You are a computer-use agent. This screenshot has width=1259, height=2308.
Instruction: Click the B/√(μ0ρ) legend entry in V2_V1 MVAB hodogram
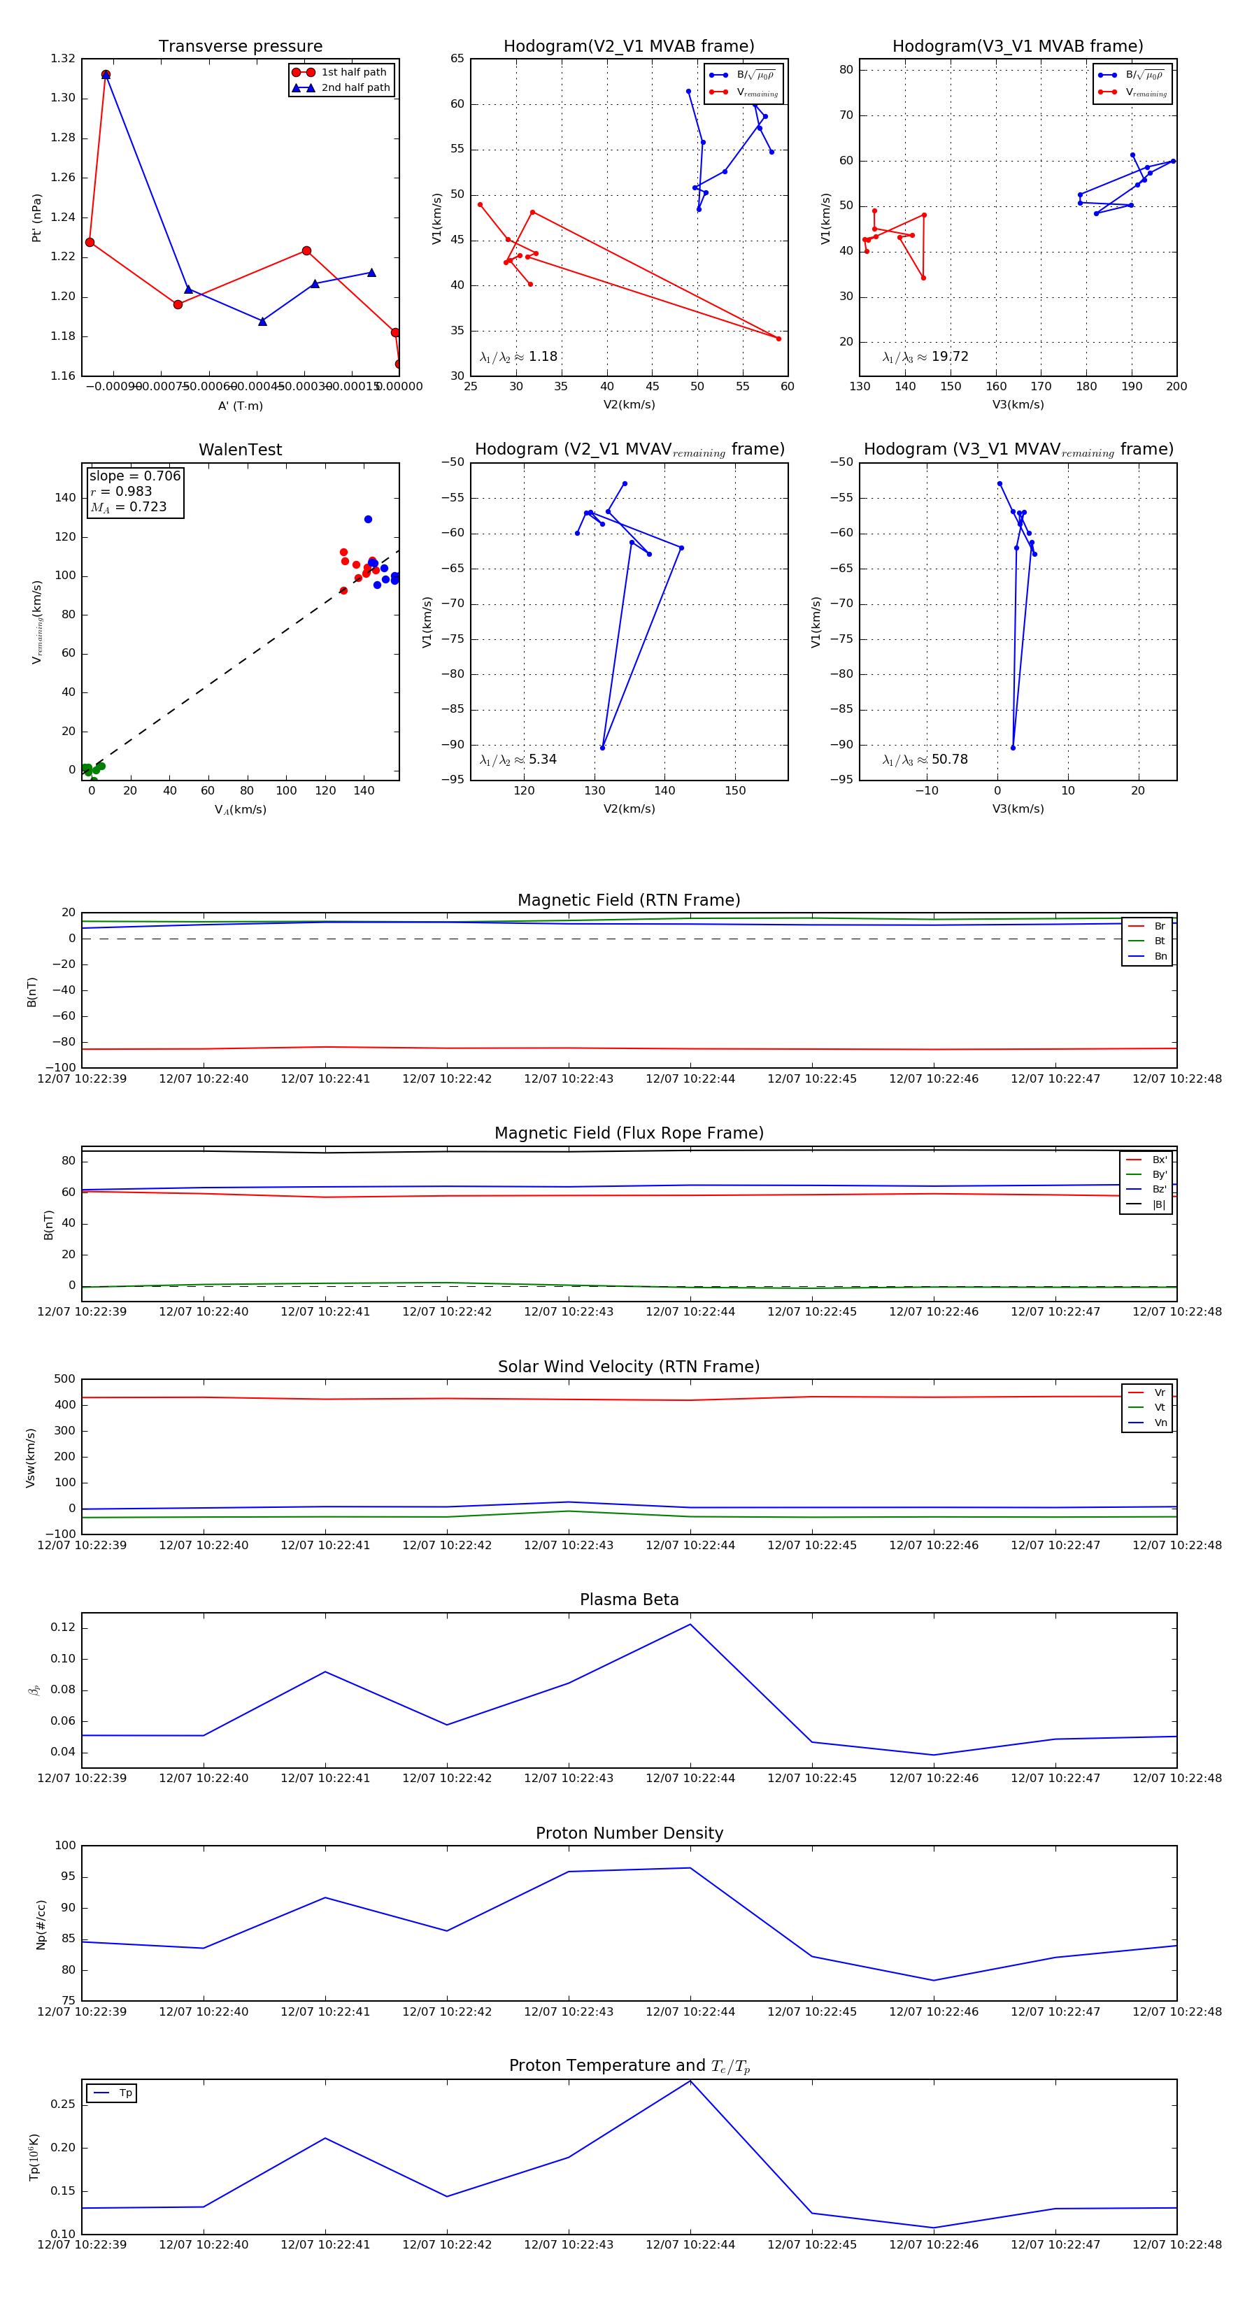(743, 76)
